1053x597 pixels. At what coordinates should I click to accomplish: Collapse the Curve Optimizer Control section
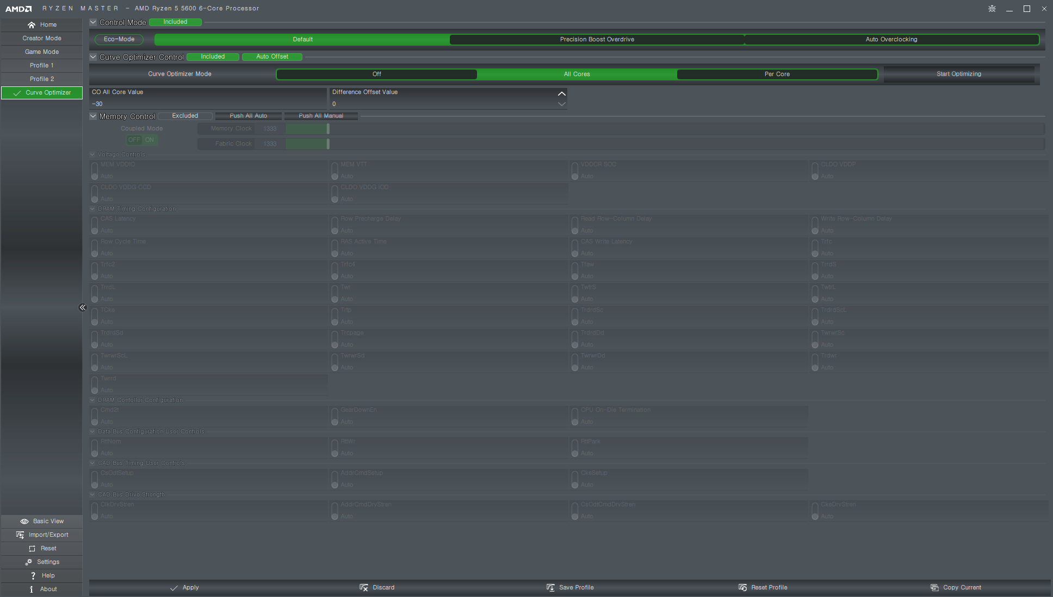click(93, 57)
